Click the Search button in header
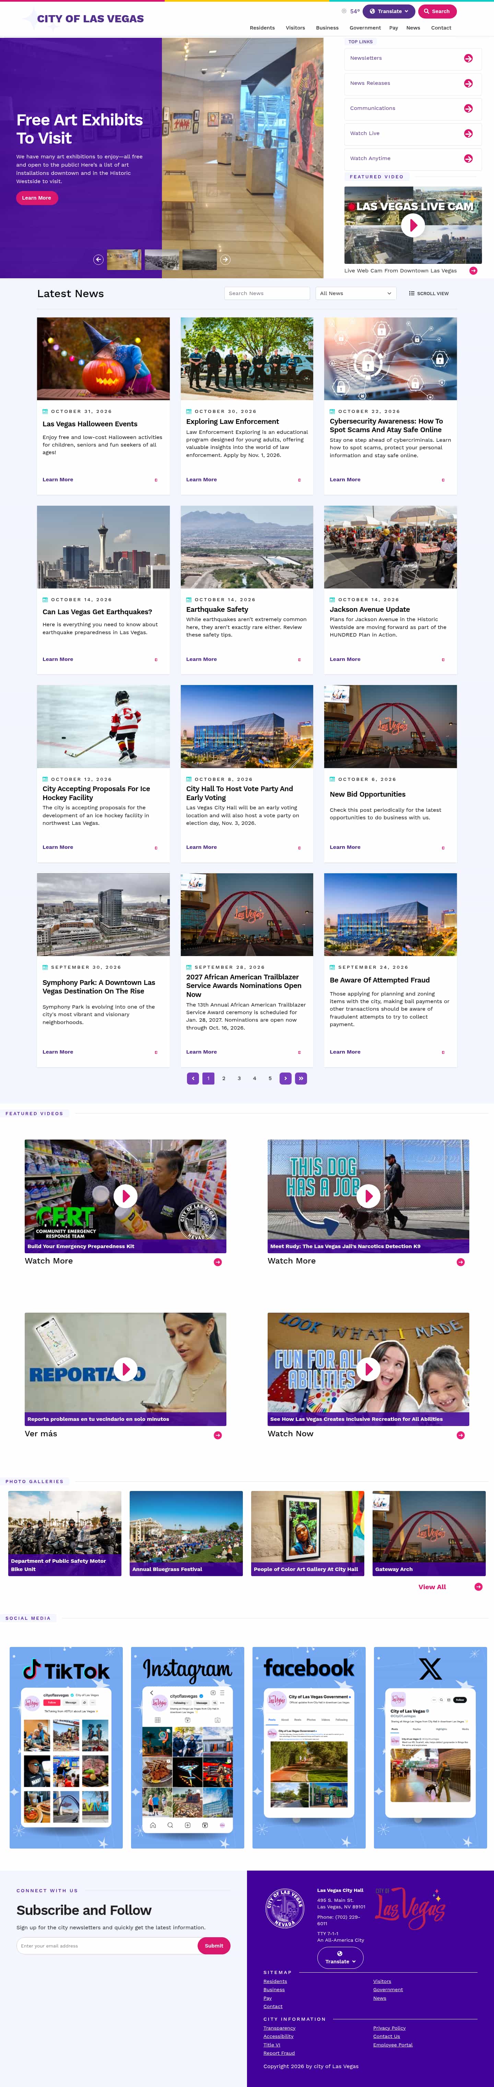This screenshot has width=494, height=2087. pos(437,11)
